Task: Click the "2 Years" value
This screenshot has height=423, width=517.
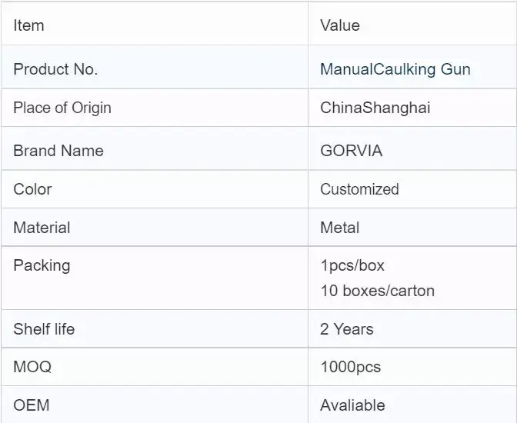Action: [x=346, y=329]
